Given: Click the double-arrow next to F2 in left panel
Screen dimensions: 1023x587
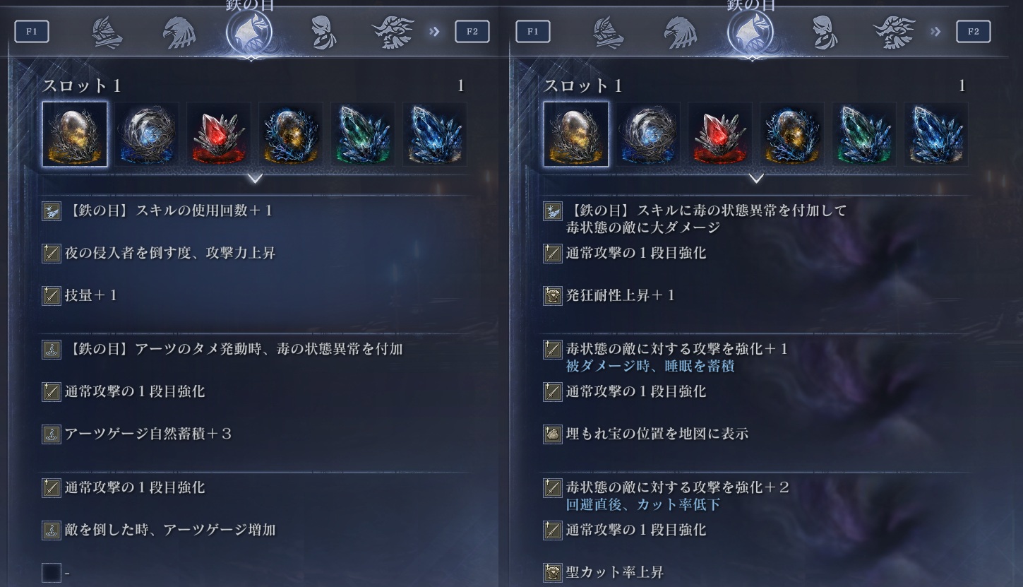Looking at the screenshot, I should click(434, 32).
